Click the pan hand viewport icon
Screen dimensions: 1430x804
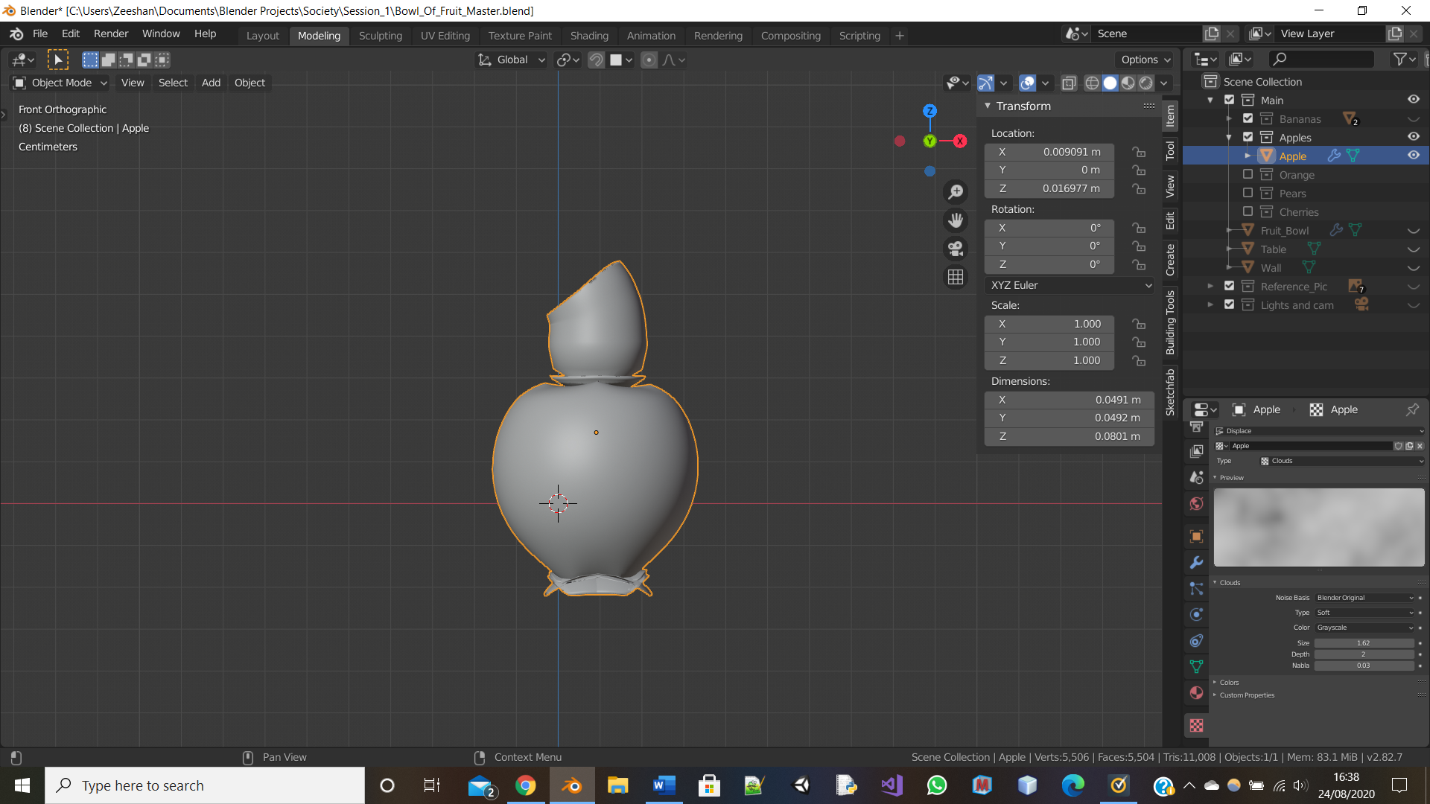coord(956,220)
